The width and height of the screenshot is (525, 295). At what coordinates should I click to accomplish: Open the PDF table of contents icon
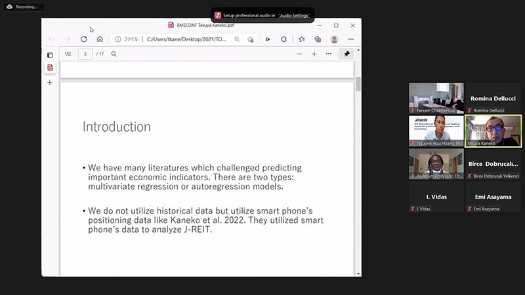pyautogui.click(x=68, y=54)
